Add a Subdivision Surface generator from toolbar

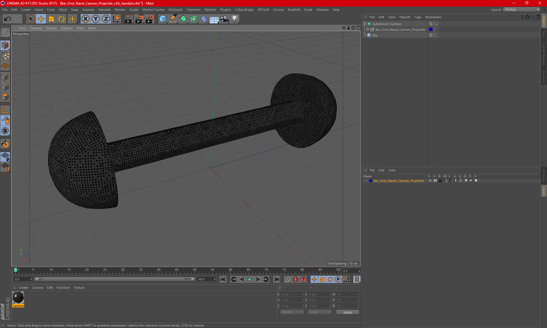183,19
